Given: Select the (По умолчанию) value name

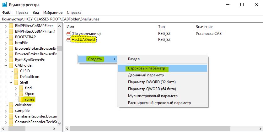Looking at the screenshot, I should [x=86, y=34].
